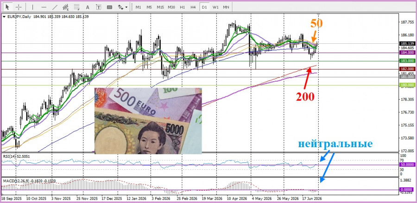This screenshot has height=203, width=417.
Task: Click the 184.605 price scale value
Action: (x=407, y=48)
